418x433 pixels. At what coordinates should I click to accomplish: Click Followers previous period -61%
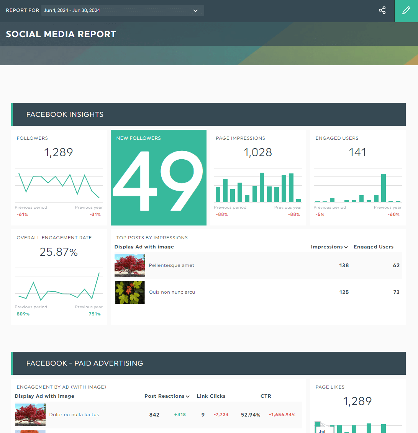(x=22, y=214)
